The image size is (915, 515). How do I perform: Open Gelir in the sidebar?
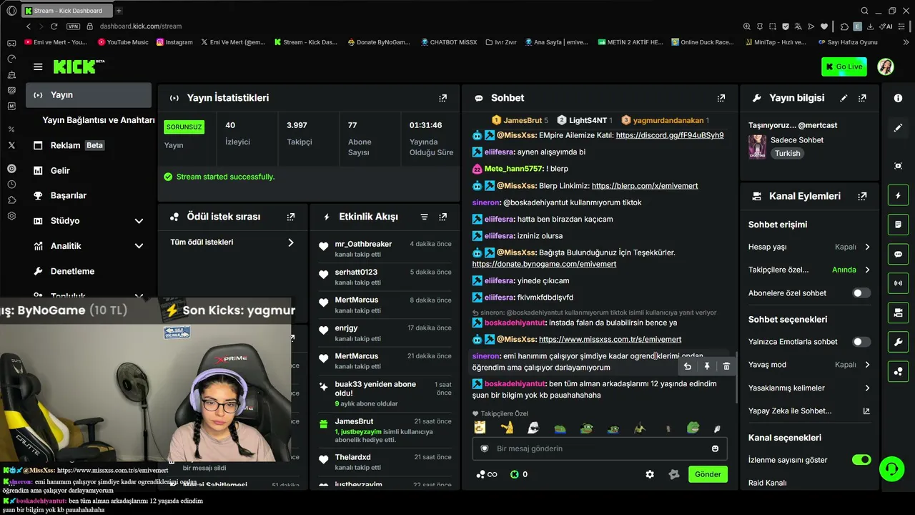89,170
